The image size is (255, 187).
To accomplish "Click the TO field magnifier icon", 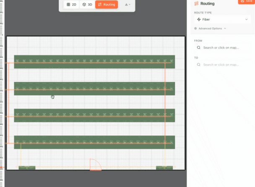I will point(198,65).
